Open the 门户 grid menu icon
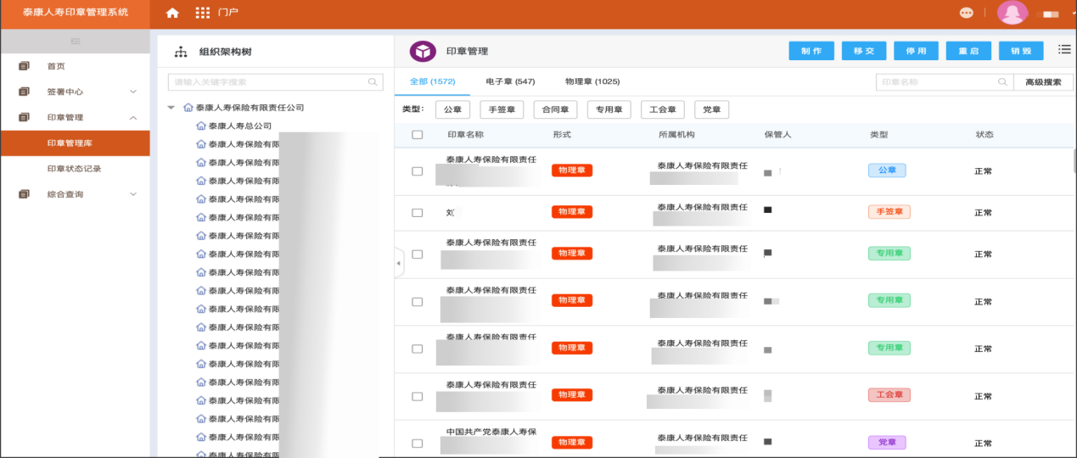This screenshot has height=458, width=1077. pos(202,13)
